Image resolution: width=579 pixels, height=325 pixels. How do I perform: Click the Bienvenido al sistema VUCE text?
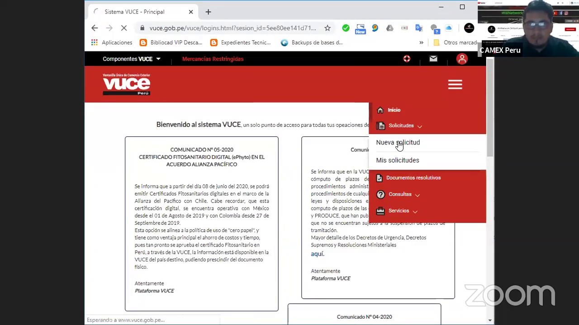point(198,125)
